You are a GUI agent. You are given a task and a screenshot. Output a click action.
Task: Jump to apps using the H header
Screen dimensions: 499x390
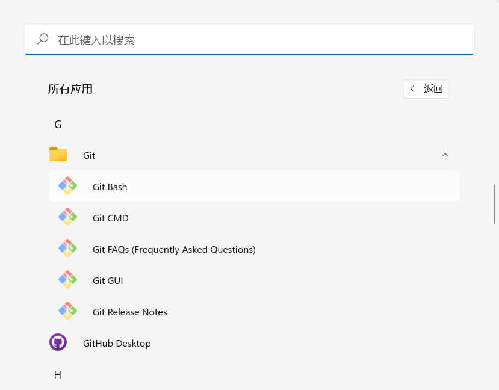tap(58, 374)
